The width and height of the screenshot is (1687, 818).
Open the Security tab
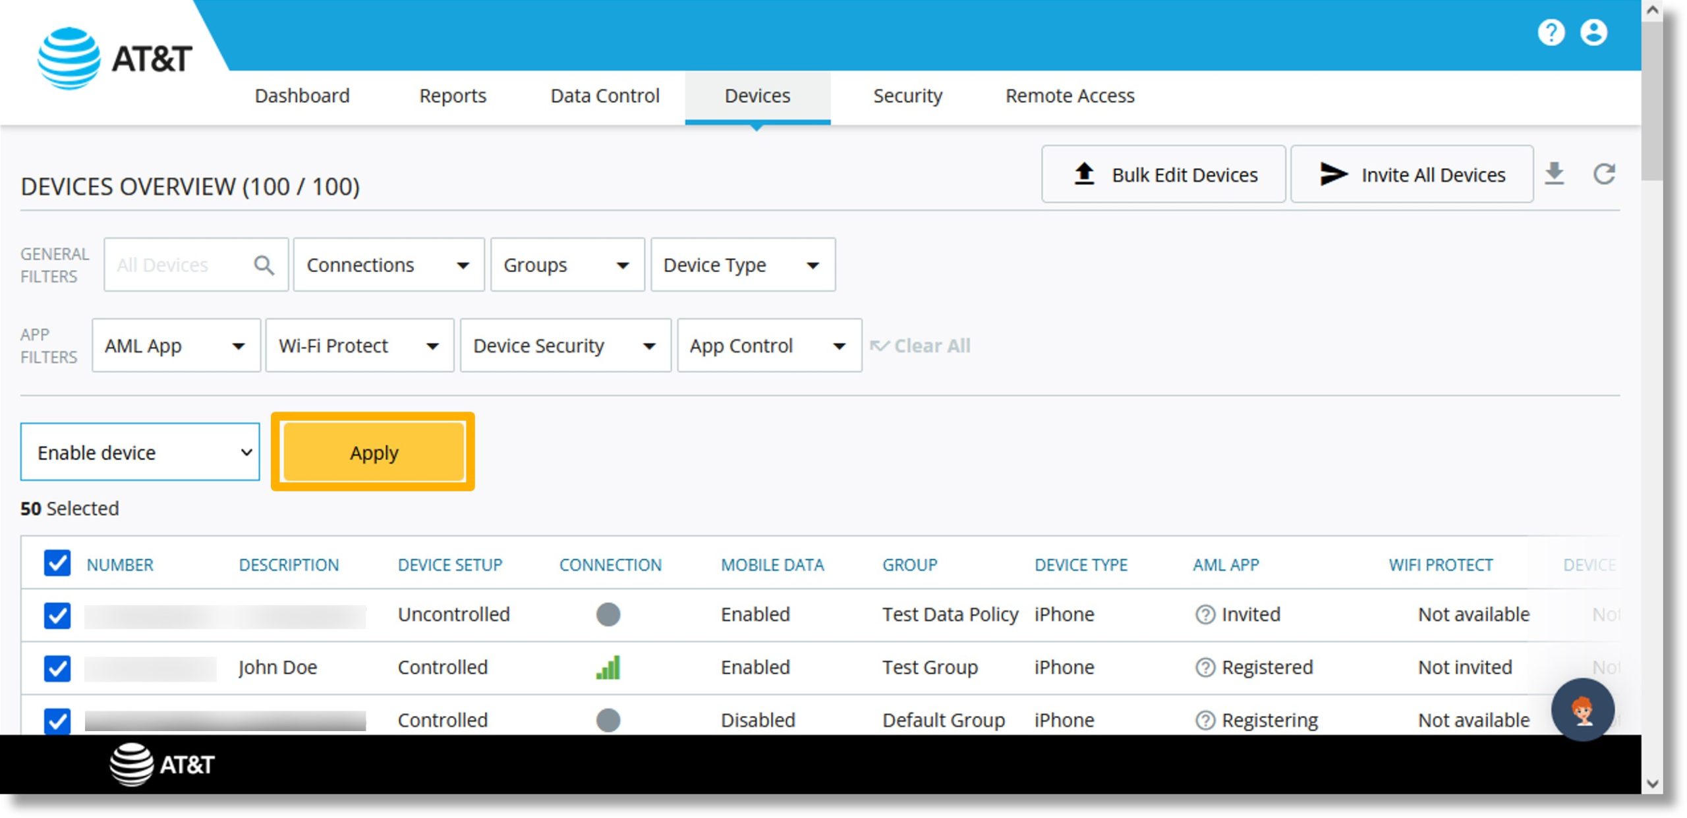click(x=907, y=96)
